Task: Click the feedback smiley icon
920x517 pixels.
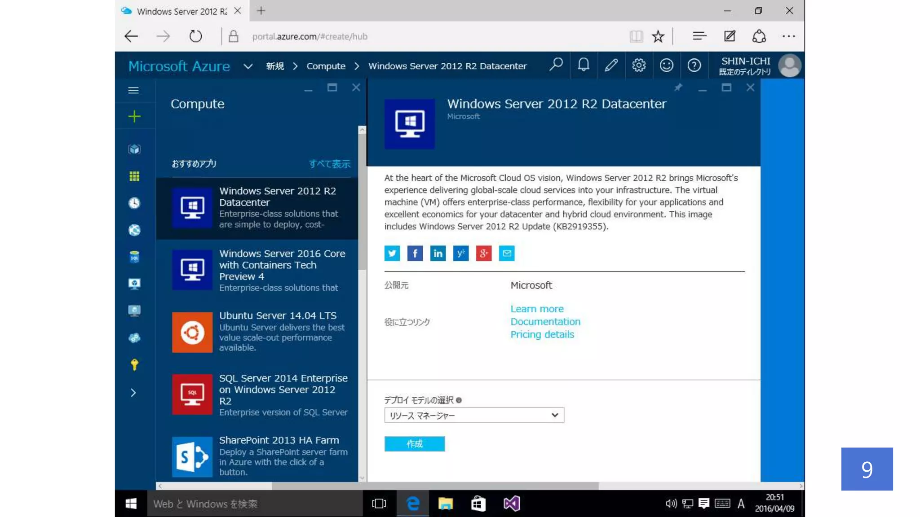Action: click(666, 66)
